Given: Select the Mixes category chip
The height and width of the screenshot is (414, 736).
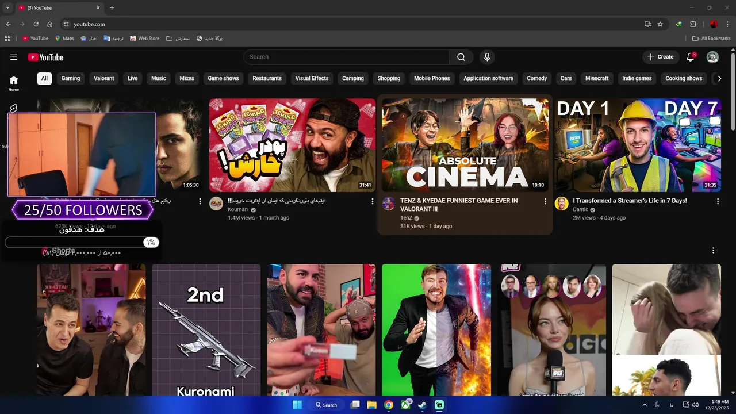Looking at the screenshot, I should pyautogui.click(x=187, y=78).
